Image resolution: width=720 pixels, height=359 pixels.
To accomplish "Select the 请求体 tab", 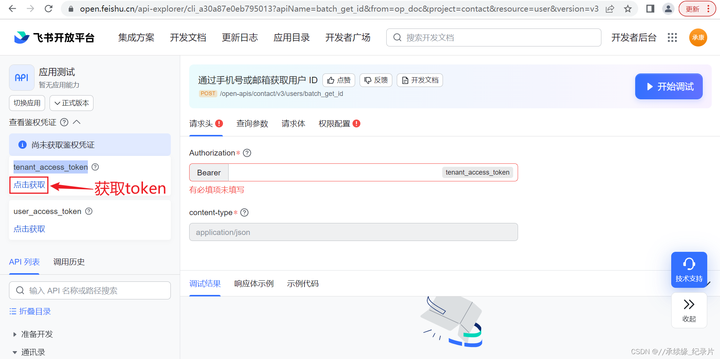I will pos(294,124).
